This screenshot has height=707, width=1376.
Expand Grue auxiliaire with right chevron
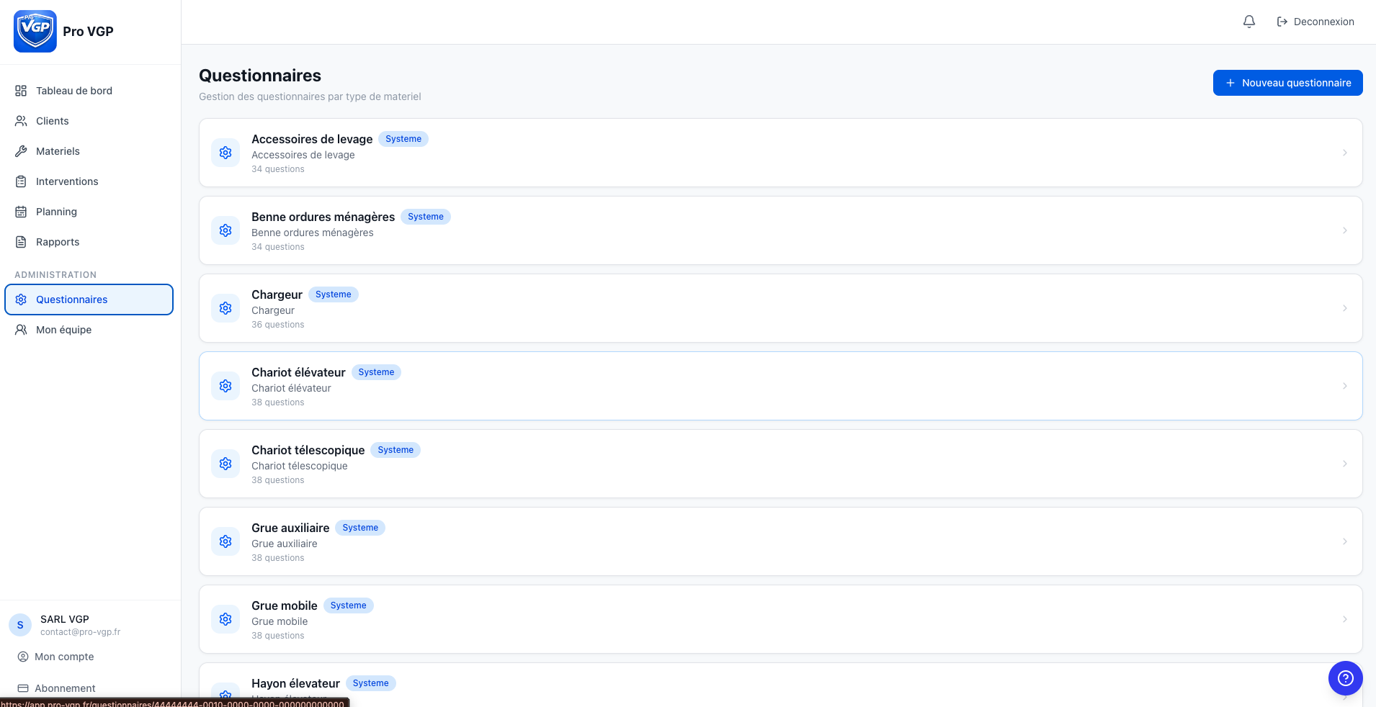pyautogui.click(x=1344, y=541)
